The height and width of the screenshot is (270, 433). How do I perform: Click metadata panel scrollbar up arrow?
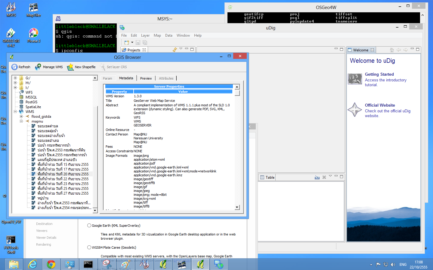pyautogui.click(x=237, y=87)
